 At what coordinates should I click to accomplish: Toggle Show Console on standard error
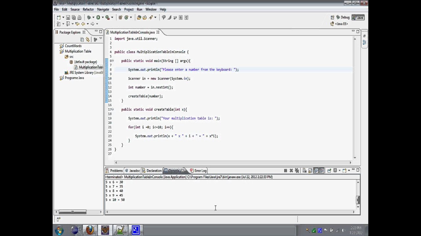[x=322, y=170]
